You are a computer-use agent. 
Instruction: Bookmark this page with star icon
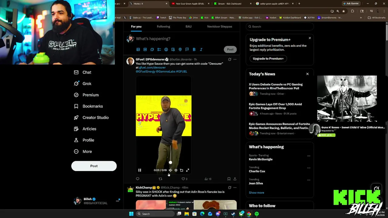343,11
